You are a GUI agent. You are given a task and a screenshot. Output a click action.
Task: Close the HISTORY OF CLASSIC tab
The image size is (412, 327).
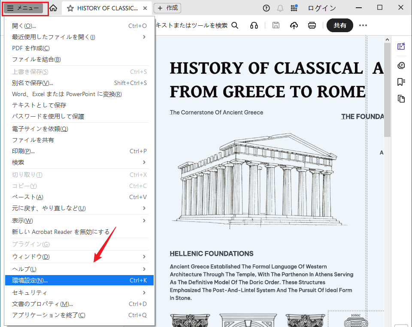(x=145, y=9)
